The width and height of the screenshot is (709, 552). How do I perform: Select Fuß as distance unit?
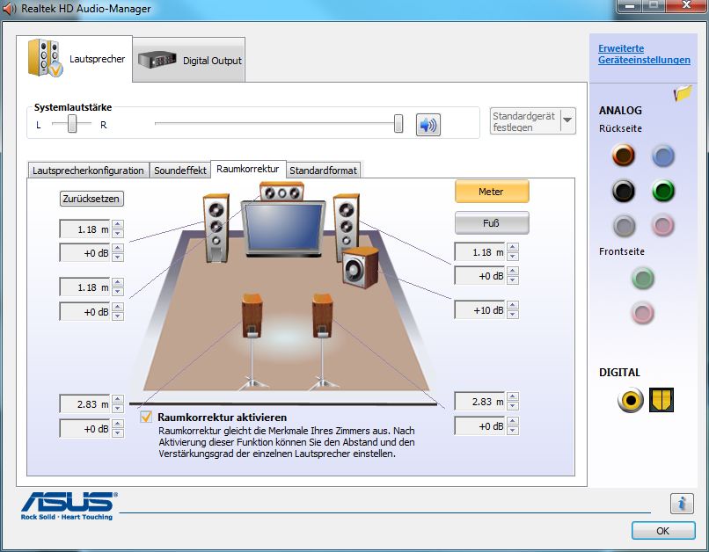coord(492,222)
